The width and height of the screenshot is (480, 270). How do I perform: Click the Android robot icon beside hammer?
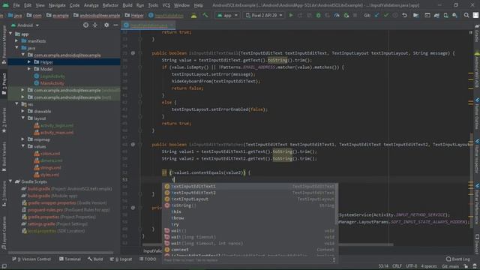[193, 15]
